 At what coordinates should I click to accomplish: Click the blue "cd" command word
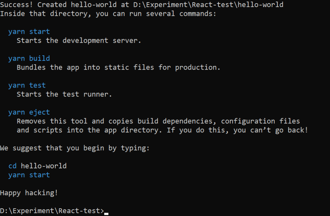12,166
